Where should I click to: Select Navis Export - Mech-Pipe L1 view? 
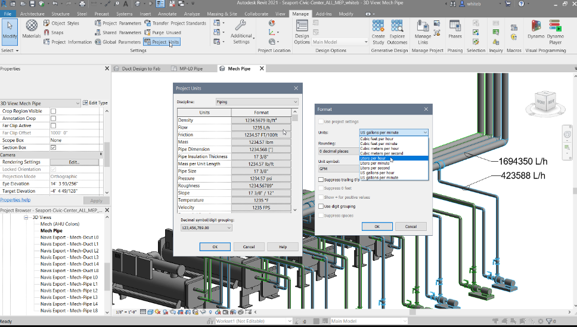click(69, 284)
